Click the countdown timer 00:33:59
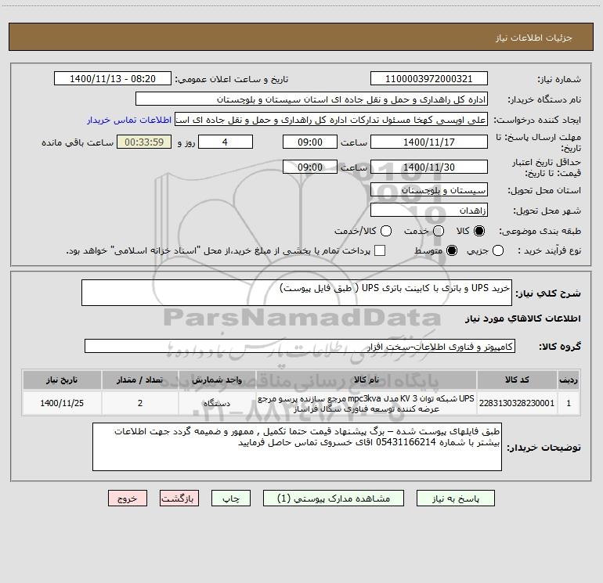This screenshot has width=603, height=583. pyautogui.click(x=144, y=142)
